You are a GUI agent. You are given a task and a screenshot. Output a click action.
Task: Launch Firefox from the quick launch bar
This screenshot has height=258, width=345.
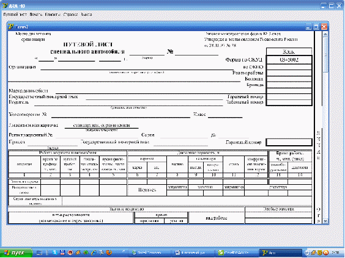109,253
